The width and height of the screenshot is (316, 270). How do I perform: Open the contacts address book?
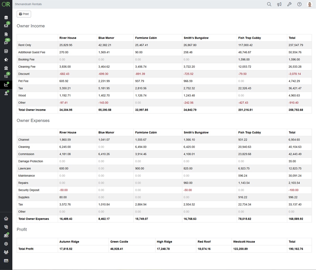coord(6,51)
